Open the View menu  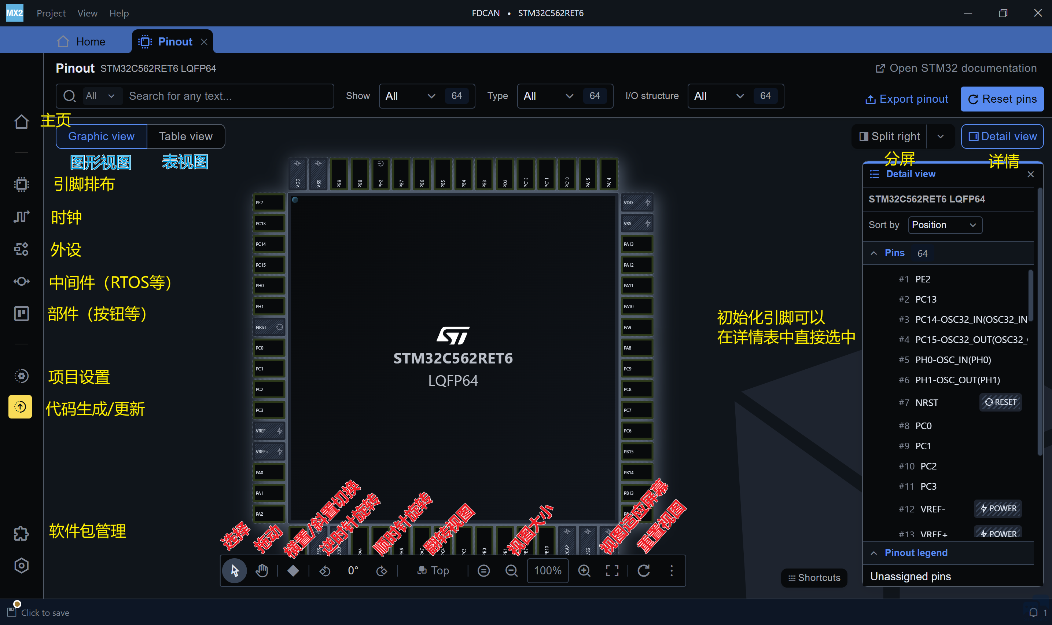tap(88, 13)
